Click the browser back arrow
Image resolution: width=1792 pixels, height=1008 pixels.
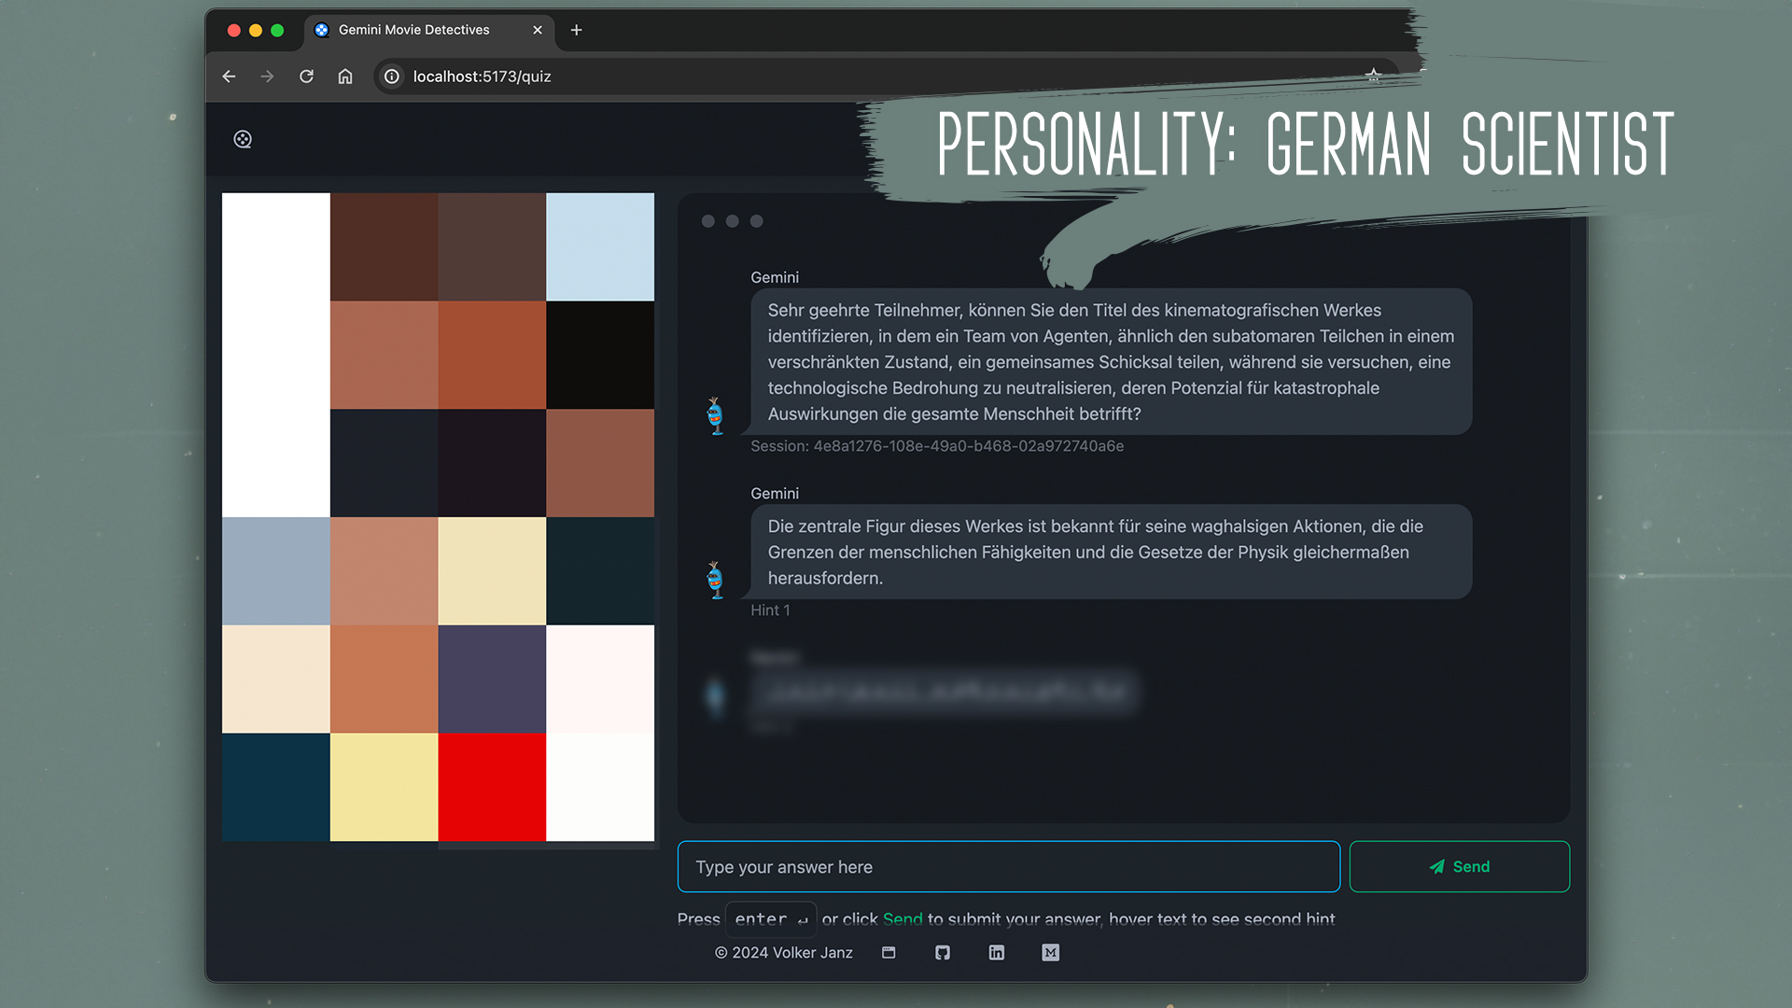point(229,77)
